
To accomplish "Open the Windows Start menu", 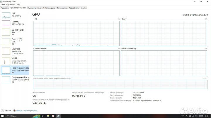I will 2,116.
